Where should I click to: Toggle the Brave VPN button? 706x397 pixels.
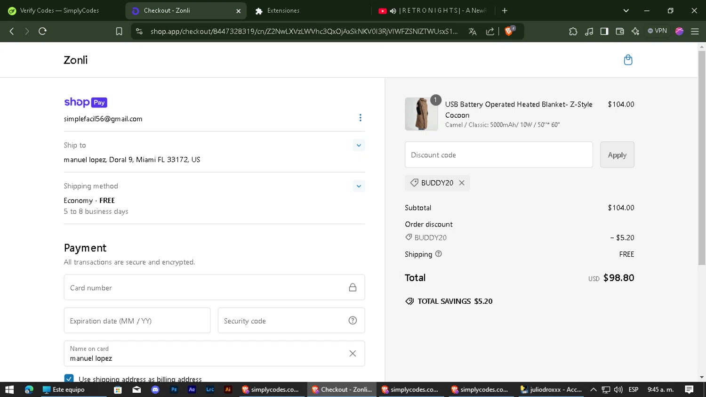(658, 31)
